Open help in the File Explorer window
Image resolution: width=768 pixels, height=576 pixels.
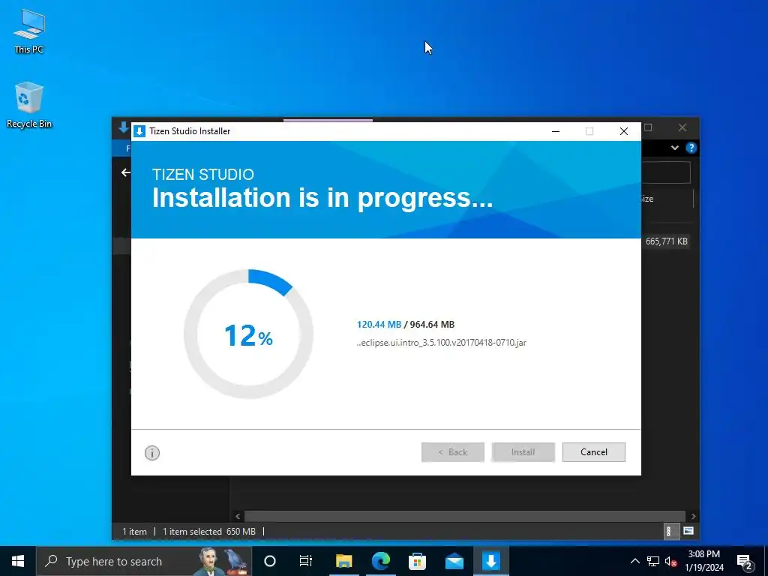[691, 148]
